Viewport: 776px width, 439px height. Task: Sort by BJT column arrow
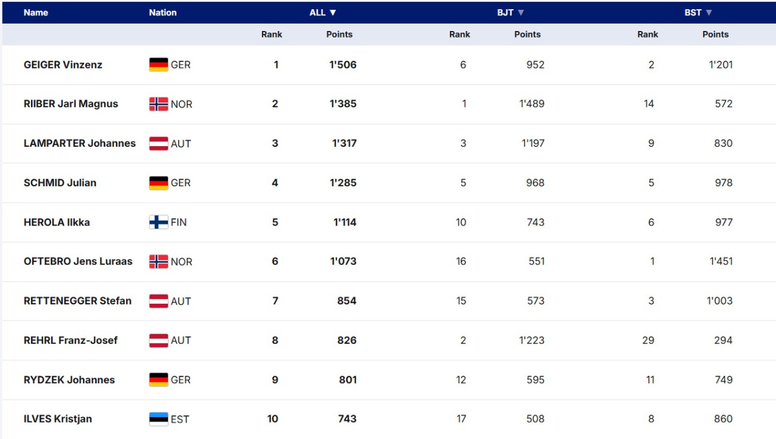[x=521, y=12]
